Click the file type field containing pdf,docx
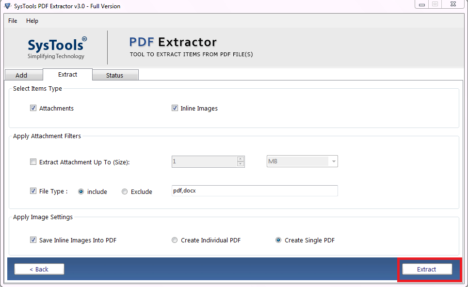 (x=255, y=191)
